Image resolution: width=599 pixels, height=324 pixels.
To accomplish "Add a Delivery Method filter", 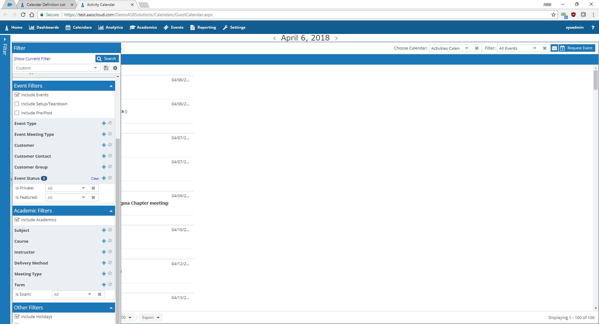I will (104, 263).
